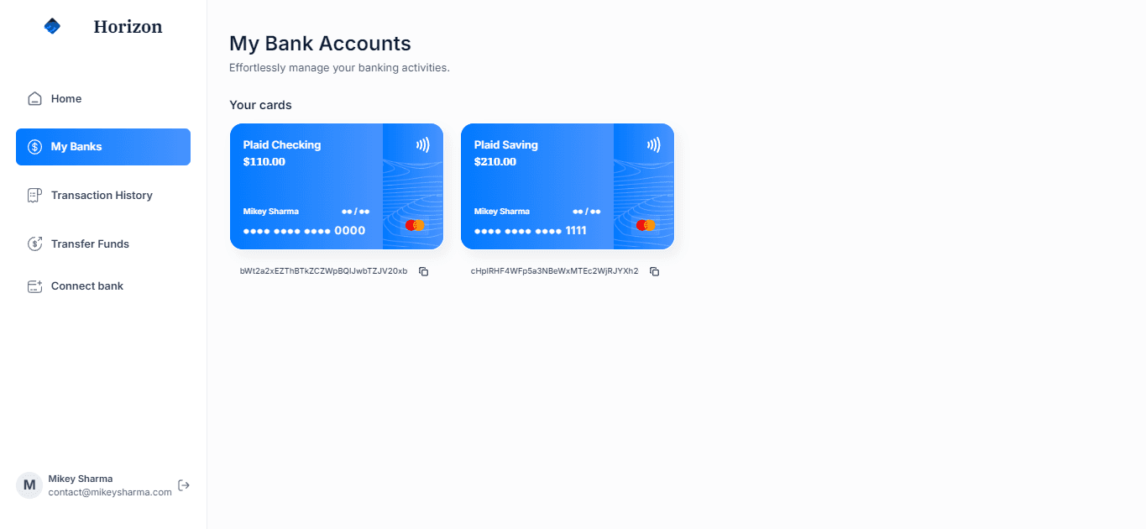The image size is (1146, 529).
Task: Click the Horizon logo icon
Action: tap(52, 26)
